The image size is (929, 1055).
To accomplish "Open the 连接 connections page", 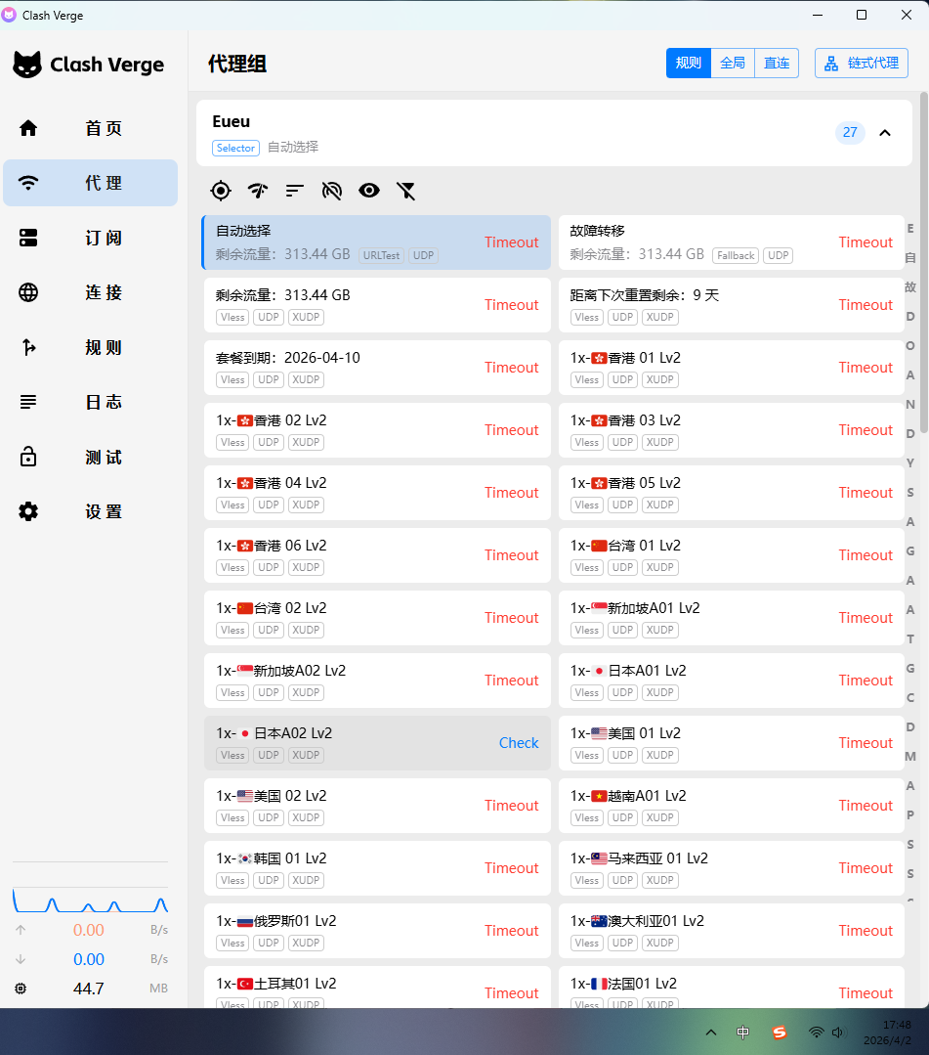I will pos(91,292).
